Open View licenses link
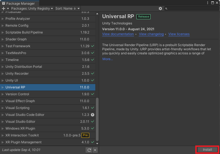Viewport: 220px width, 154px height. [179, 34]
